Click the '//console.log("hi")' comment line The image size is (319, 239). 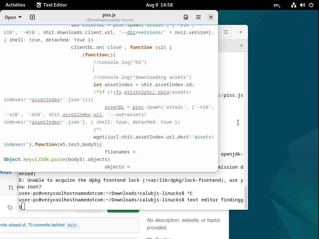click(120, 62)
